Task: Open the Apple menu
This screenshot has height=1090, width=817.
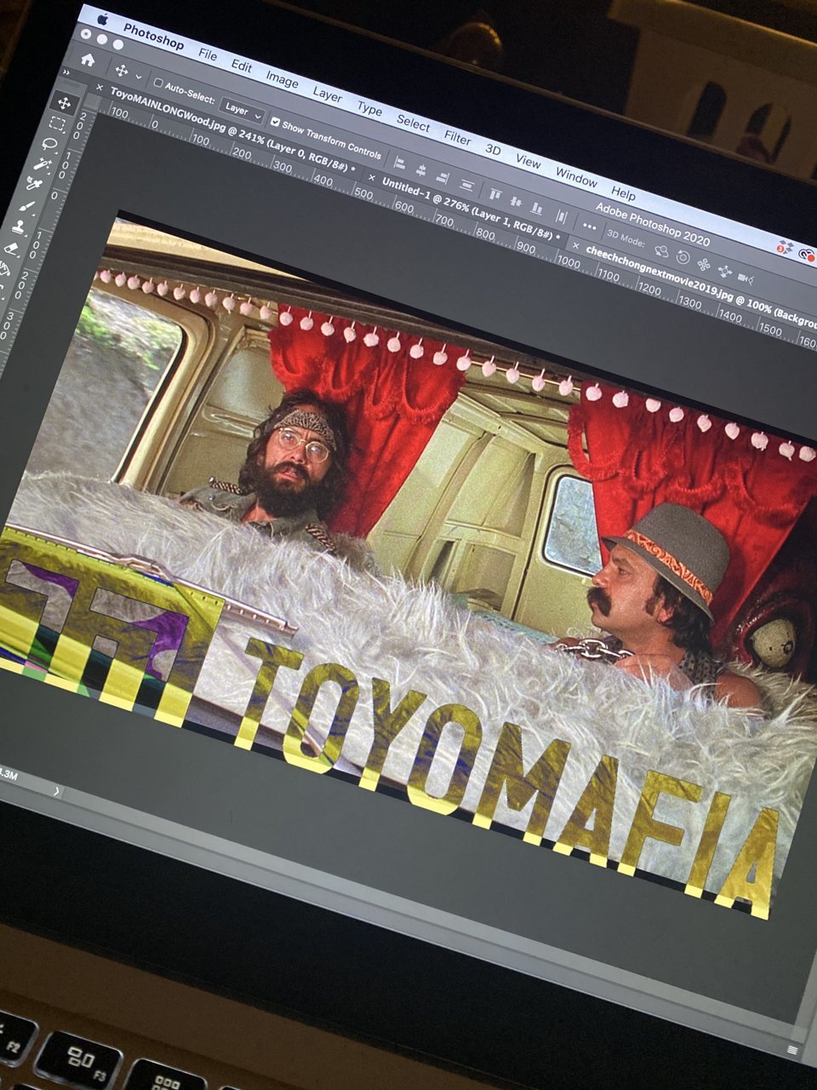Action: coord(102,19)
